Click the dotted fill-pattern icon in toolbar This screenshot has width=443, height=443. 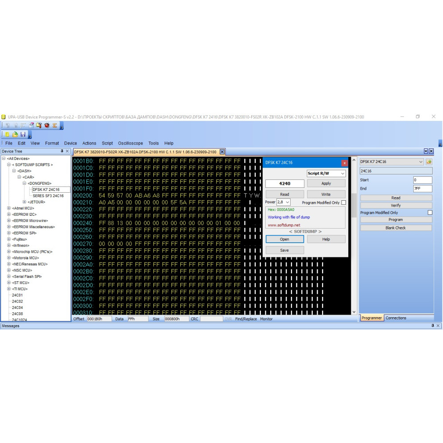pyautogui.click(x=23, y=125)
